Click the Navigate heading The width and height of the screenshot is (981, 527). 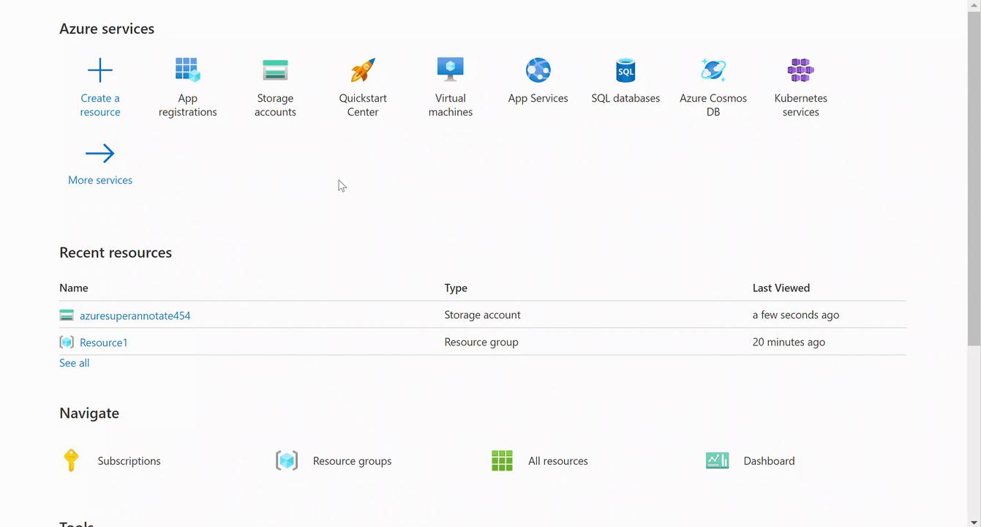click(89, 414)
